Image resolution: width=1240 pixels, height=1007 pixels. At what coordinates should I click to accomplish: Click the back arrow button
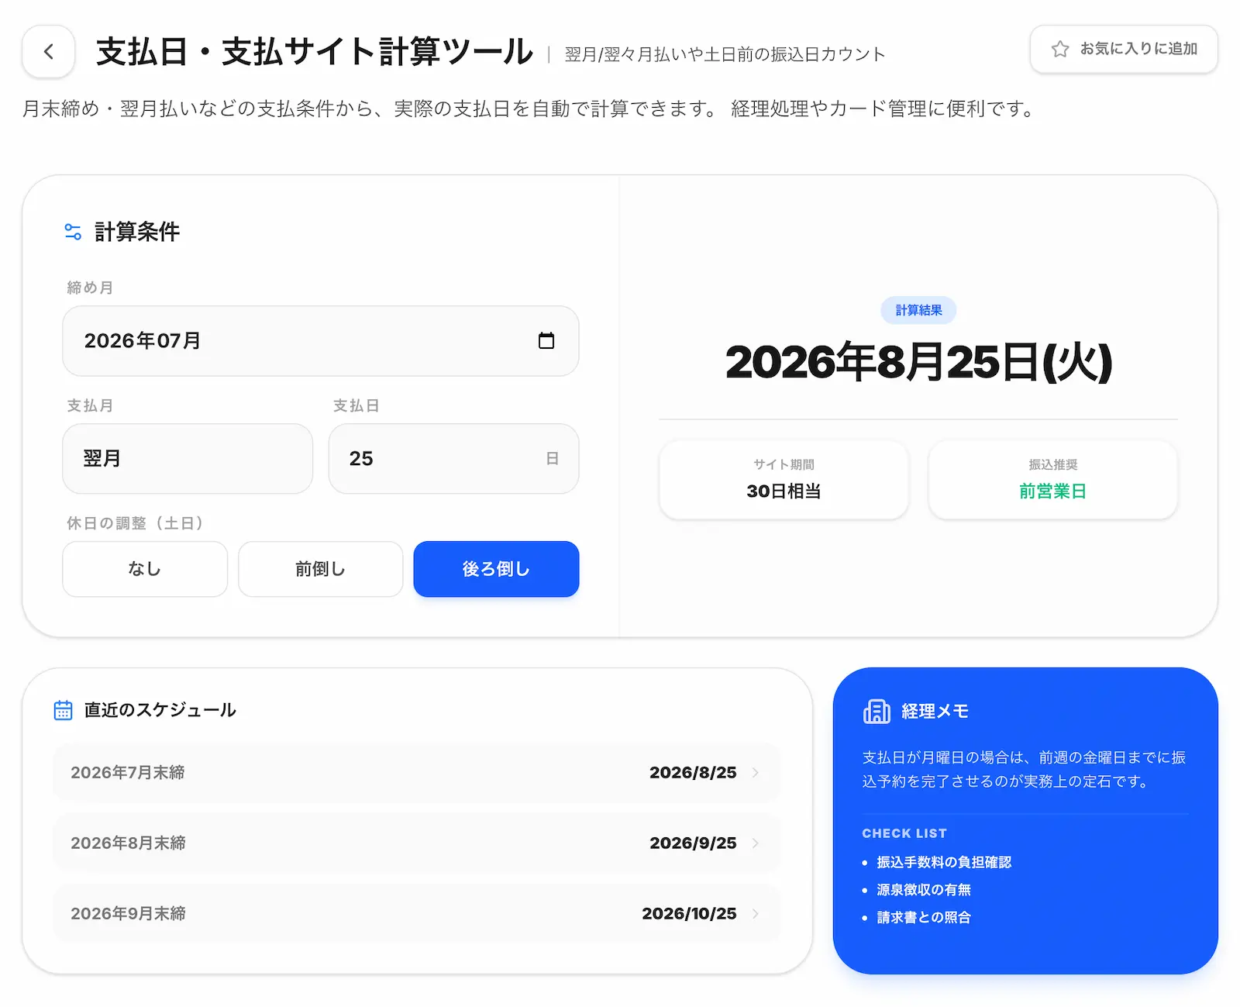tap(49, 52)
